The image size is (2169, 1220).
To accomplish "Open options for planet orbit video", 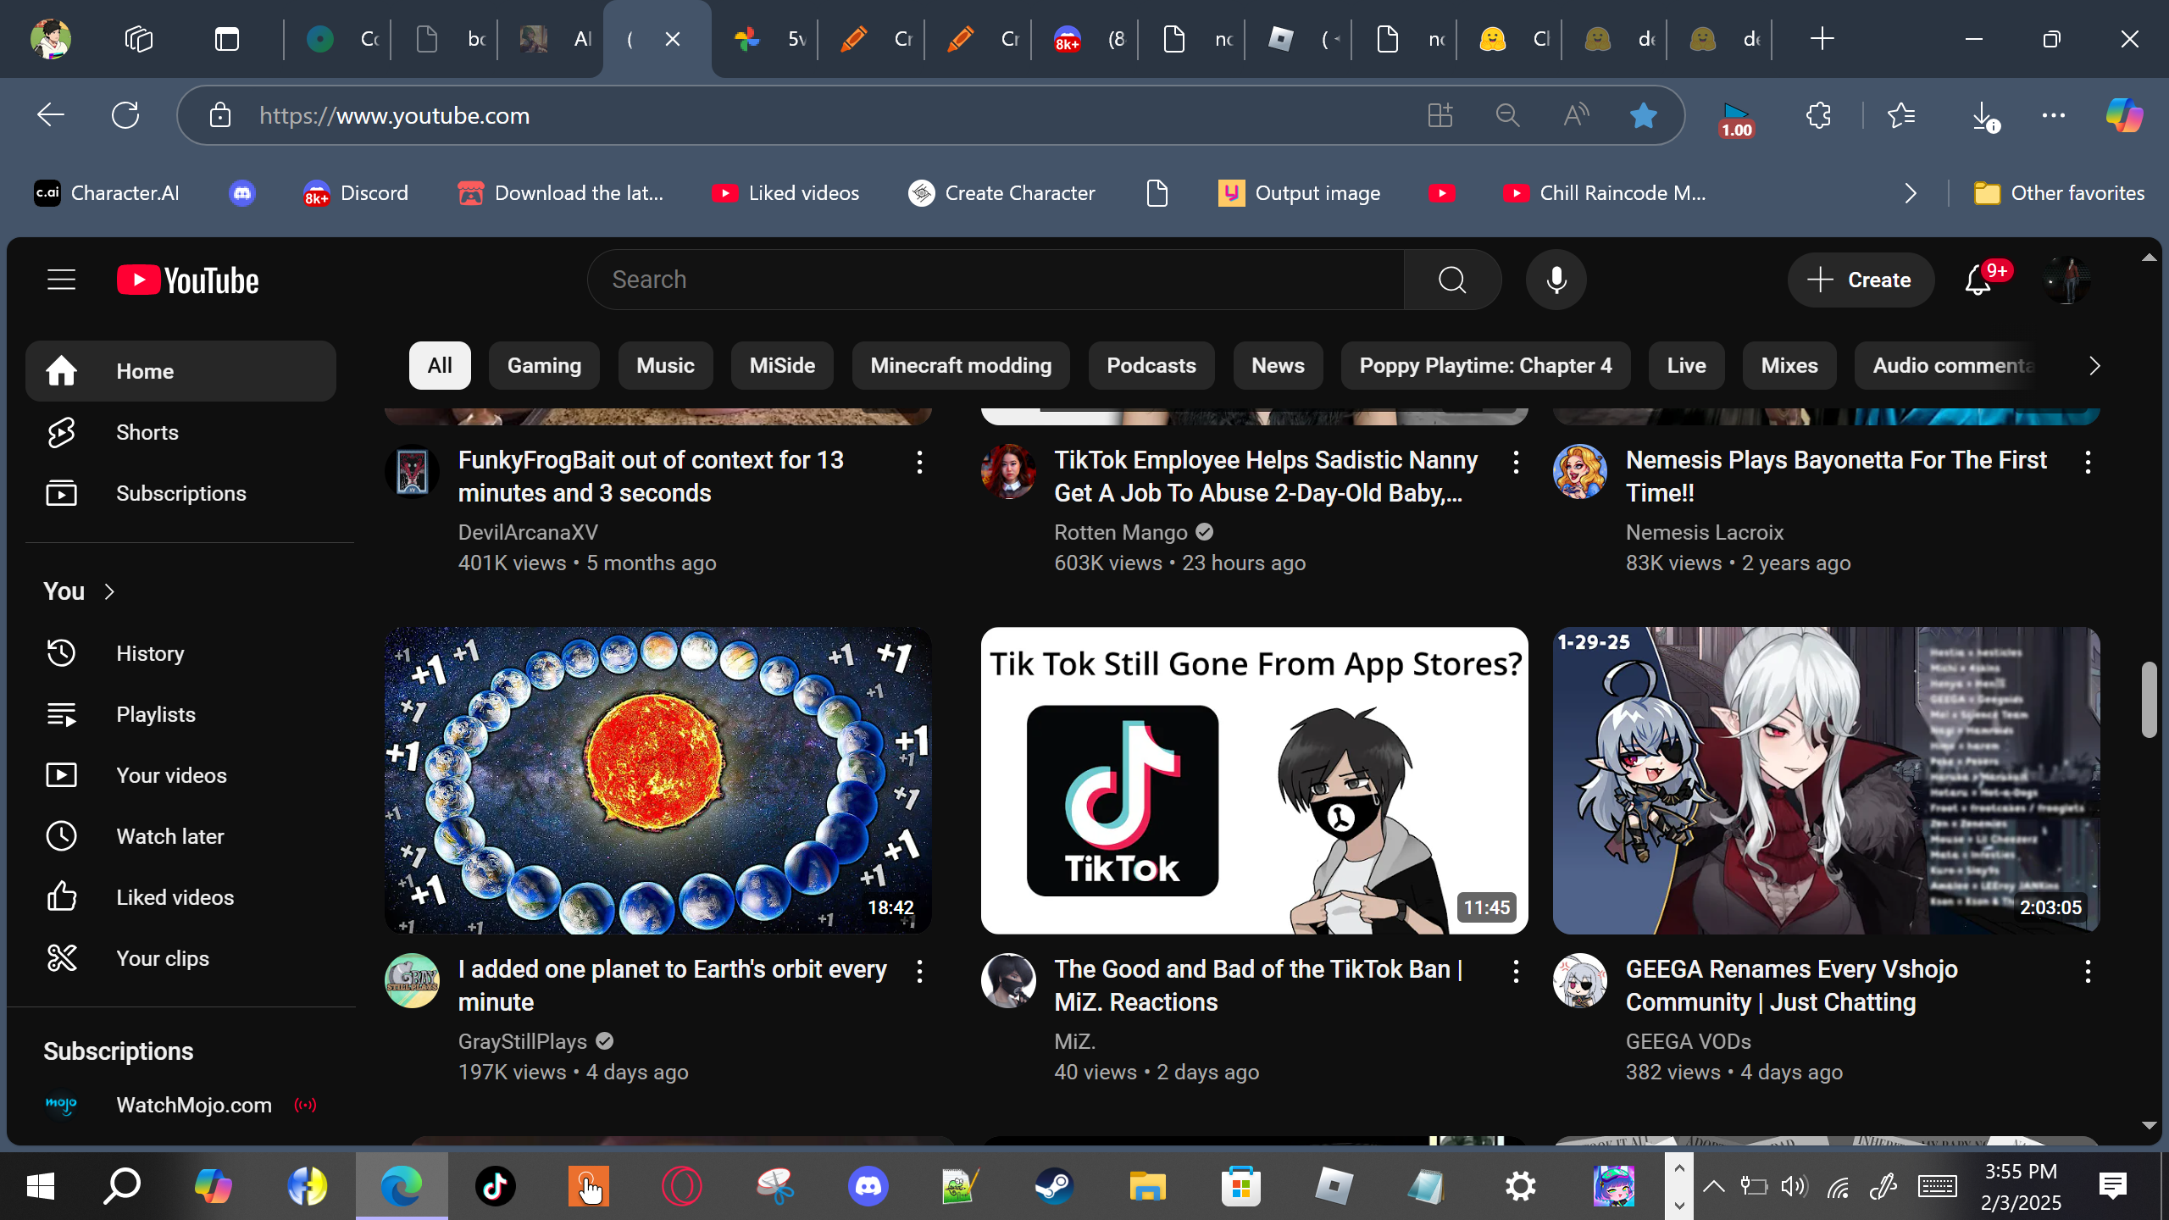I will coord(919,972).
